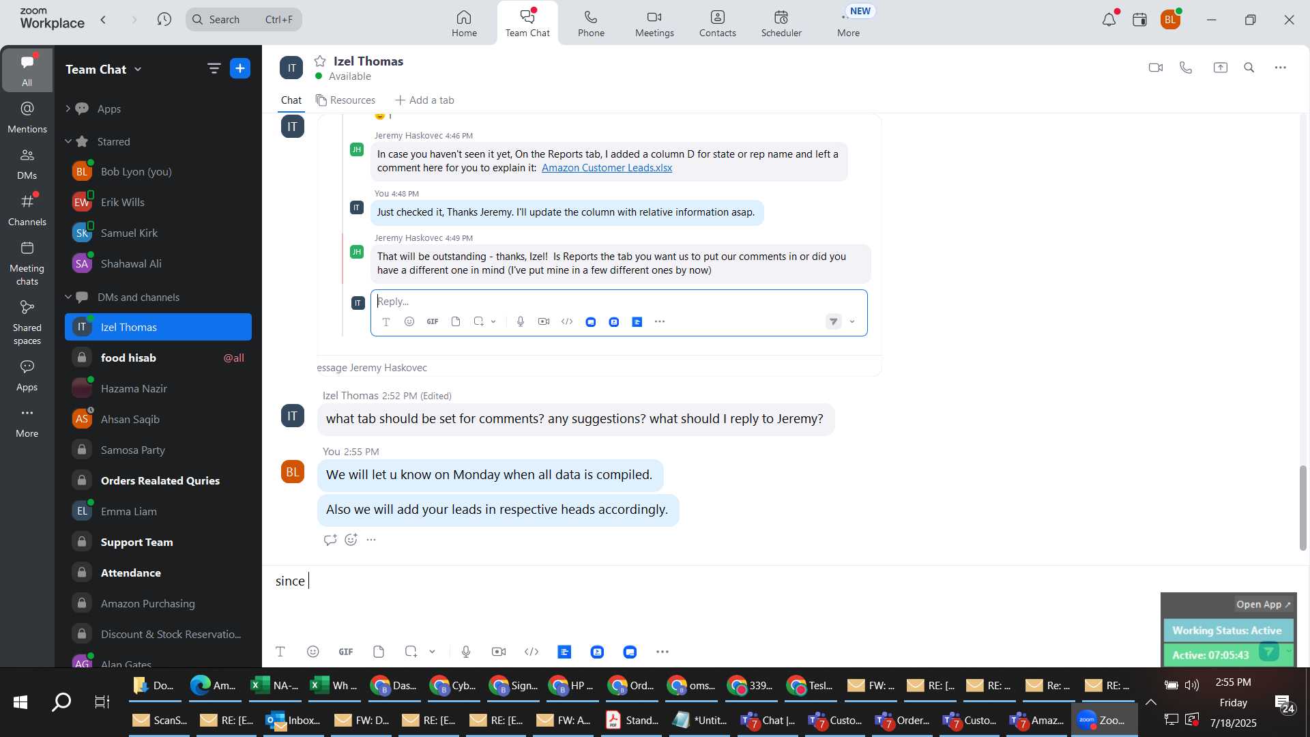The width and height of the screenshot is (1310, 737).
Task: Open Windows Start menu
Action: point(20,702)
